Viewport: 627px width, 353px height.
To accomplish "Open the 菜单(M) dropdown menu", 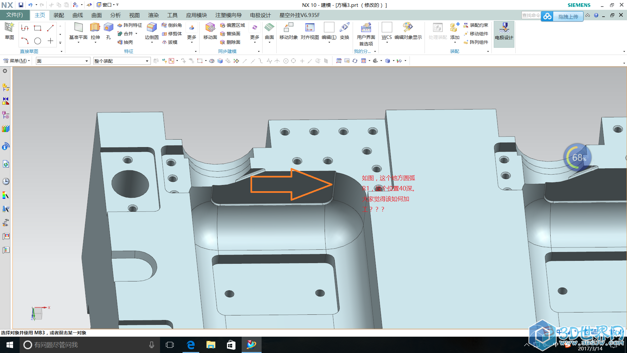I will tap(17, 61).
